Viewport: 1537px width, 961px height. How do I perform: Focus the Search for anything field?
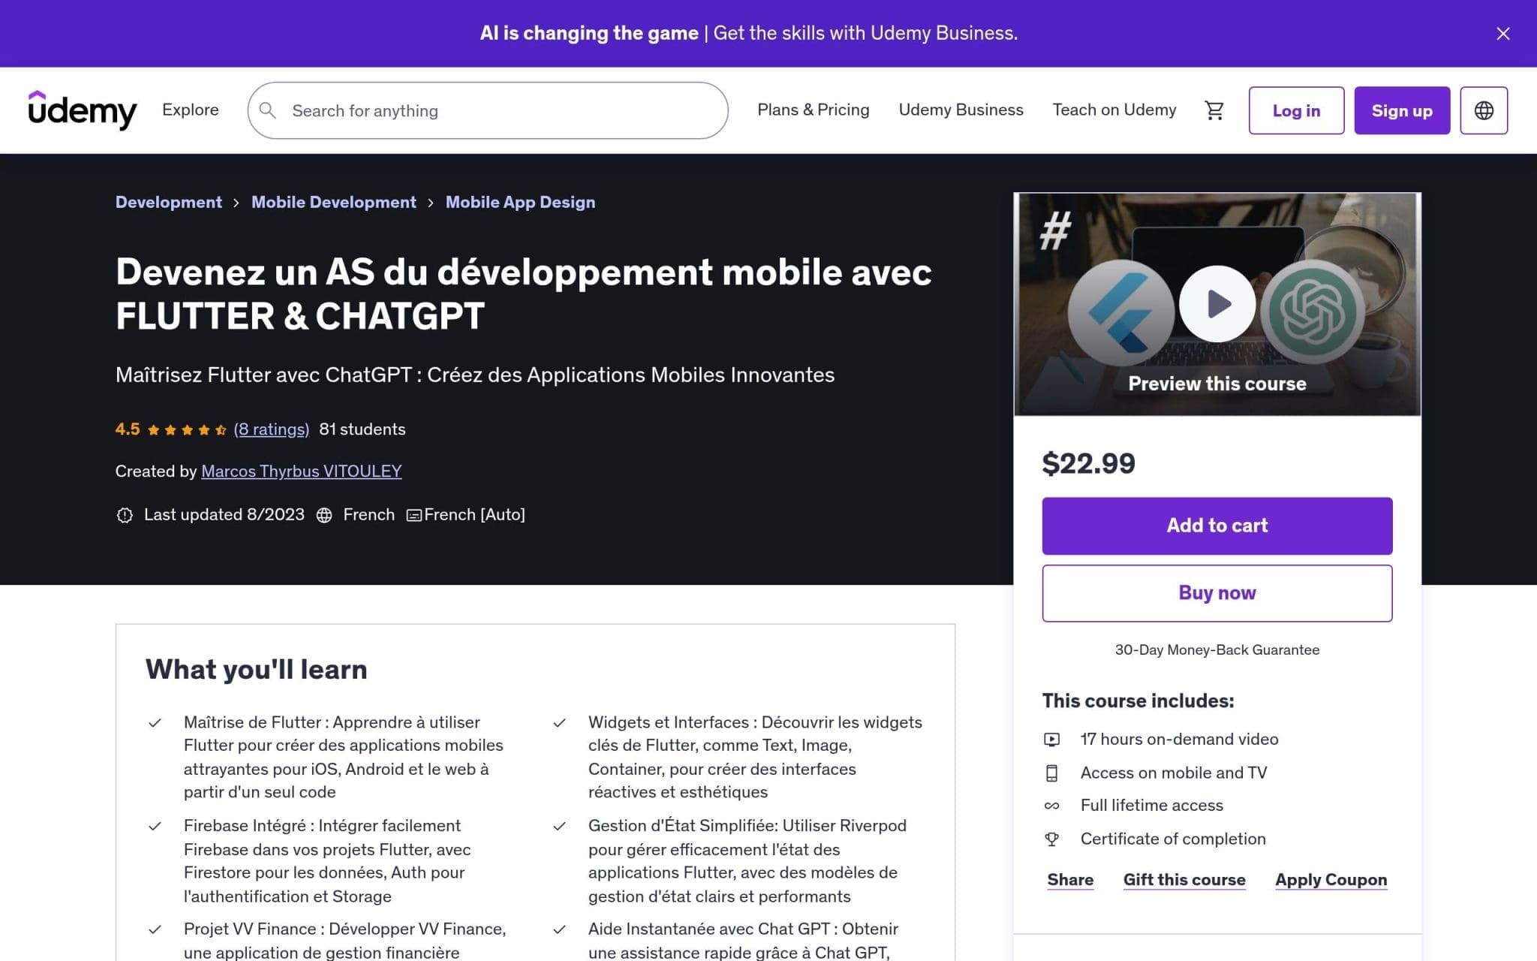point(488,110)
